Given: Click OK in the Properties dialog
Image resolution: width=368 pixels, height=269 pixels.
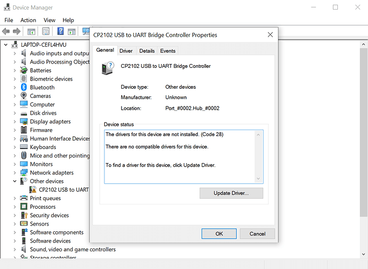Looking at the screenshot, I should coord(219,233).
